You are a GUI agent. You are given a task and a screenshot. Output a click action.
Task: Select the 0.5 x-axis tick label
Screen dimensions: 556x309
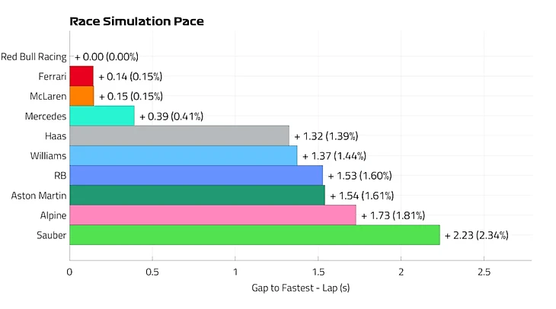[152, 272]
